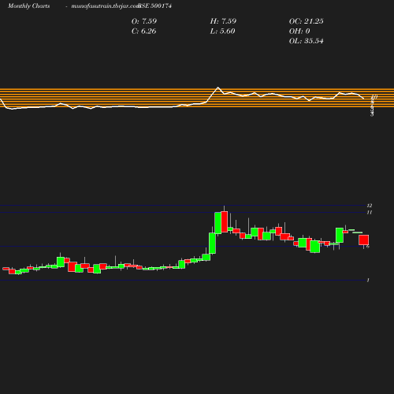Click the peak of the white indicator line
394x394 pixels.
pos(217,87)
